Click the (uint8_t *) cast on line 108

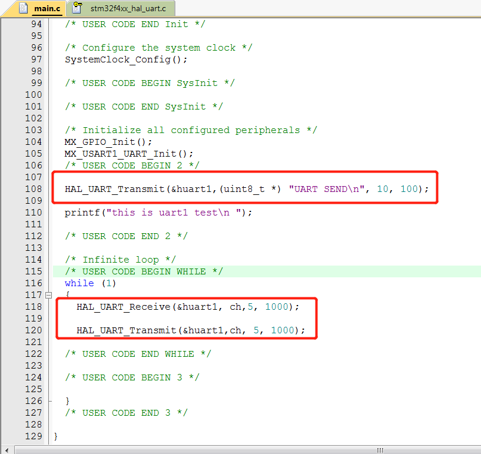[250, 189]
